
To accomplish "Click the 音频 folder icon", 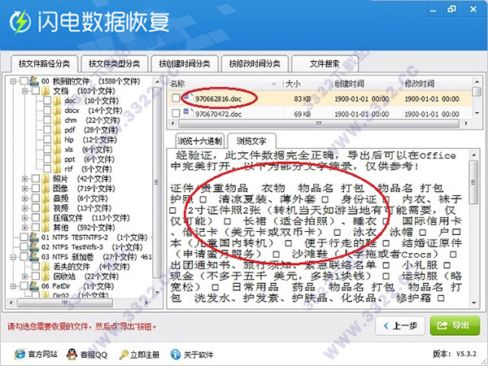I will click(x=46, y=198).
